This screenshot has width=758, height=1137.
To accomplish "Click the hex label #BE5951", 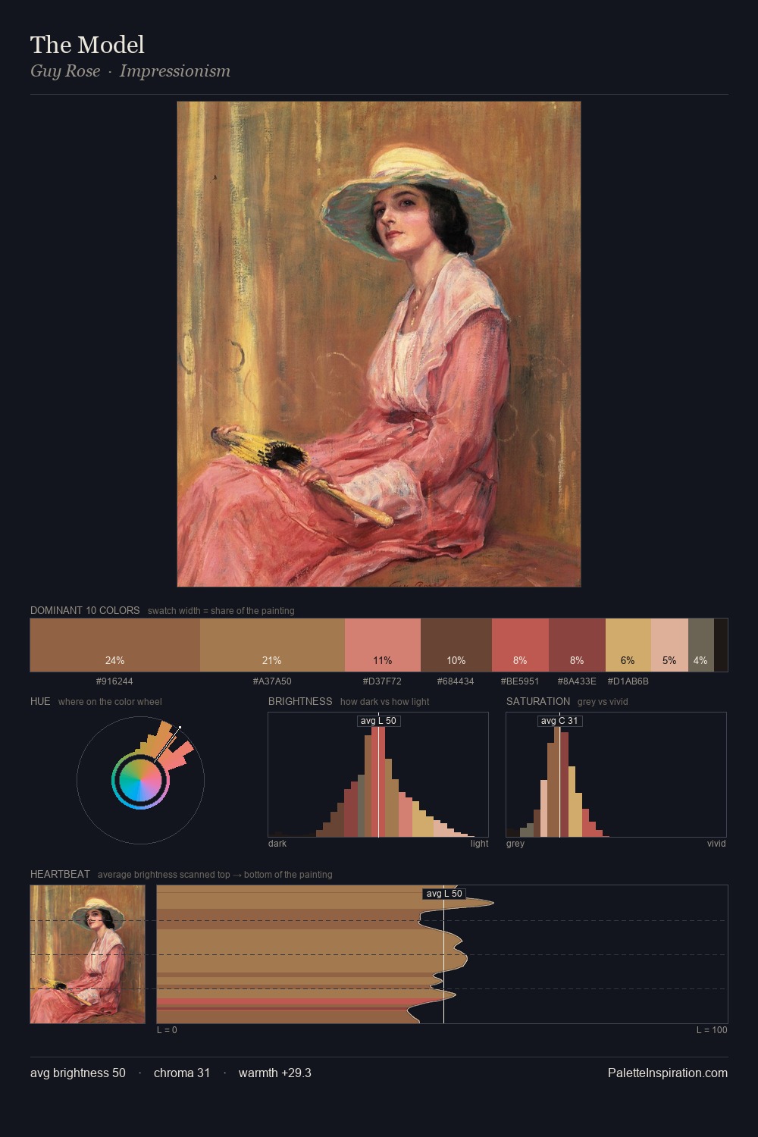I will pos(520,681).
